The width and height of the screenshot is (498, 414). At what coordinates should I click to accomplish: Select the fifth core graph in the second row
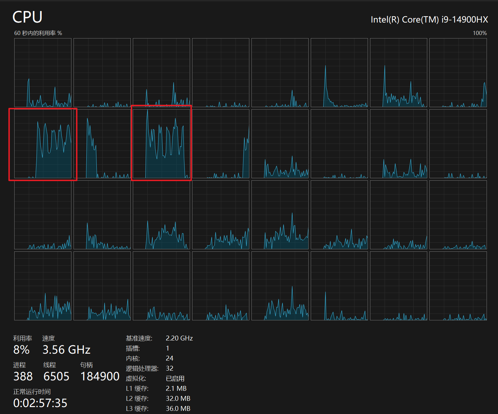pyautogui.click(x=280, y=144)
